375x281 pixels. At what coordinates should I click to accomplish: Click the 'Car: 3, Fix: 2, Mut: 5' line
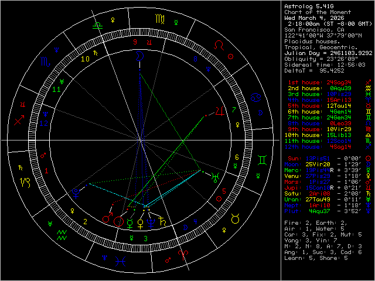point(323,235)
